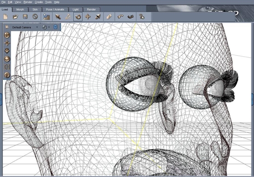This screenshot has width=254, height=177.
Task: Open a file with the folder icon
Action: [15, 17]
